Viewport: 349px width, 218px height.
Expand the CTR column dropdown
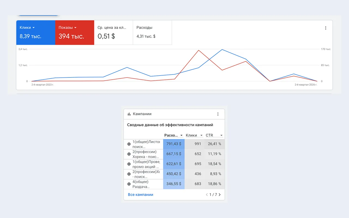click(221, 135)
